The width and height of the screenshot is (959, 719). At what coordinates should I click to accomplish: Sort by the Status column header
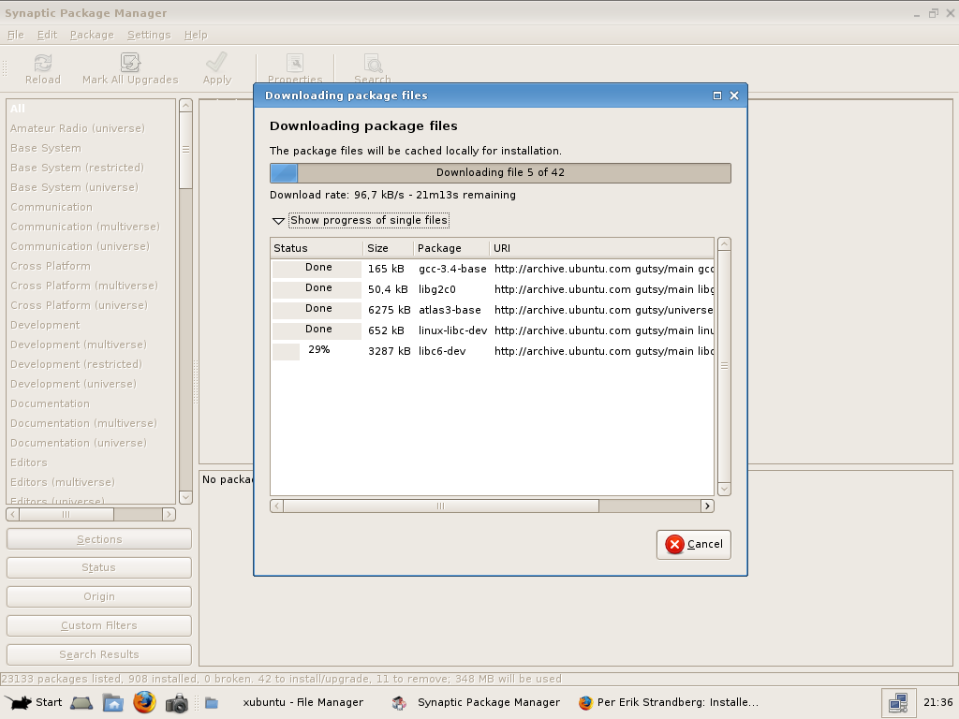click(317, 248)
